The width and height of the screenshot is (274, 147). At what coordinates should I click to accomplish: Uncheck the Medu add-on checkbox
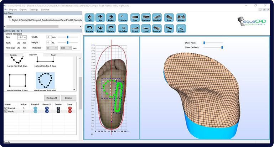coord(6,111)
